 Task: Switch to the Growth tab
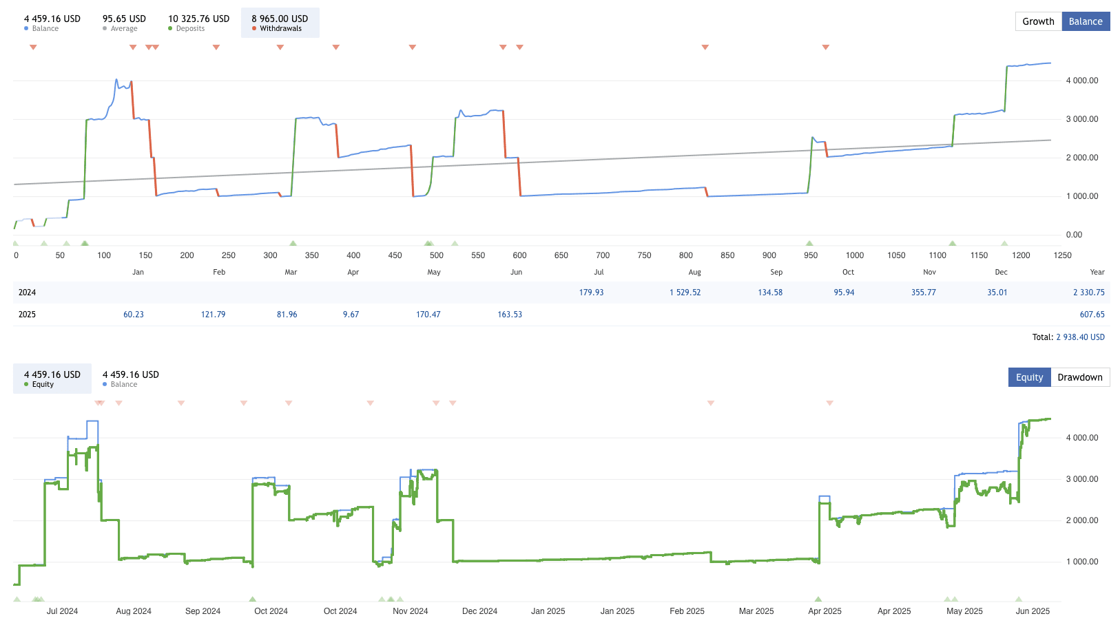click(1038, 21)
